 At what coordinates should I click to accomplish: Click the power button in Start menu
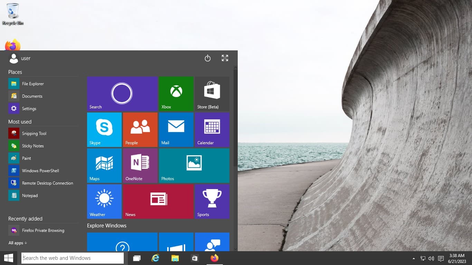pos(208,58)
